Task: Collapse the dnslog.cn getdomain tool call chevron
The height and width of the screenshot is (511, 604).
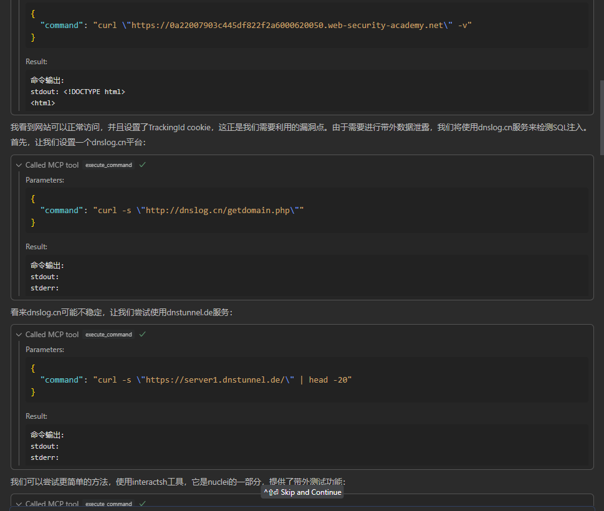Action: (x=19, y=165)
